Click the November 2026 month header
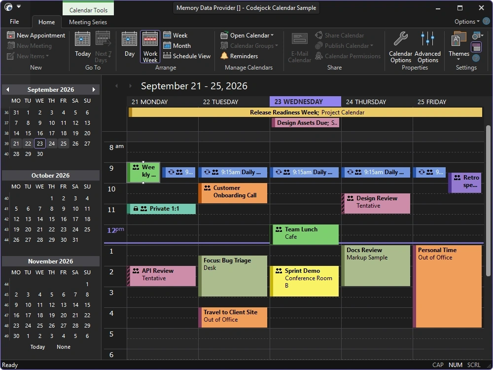493x370 pixels. 51,261
